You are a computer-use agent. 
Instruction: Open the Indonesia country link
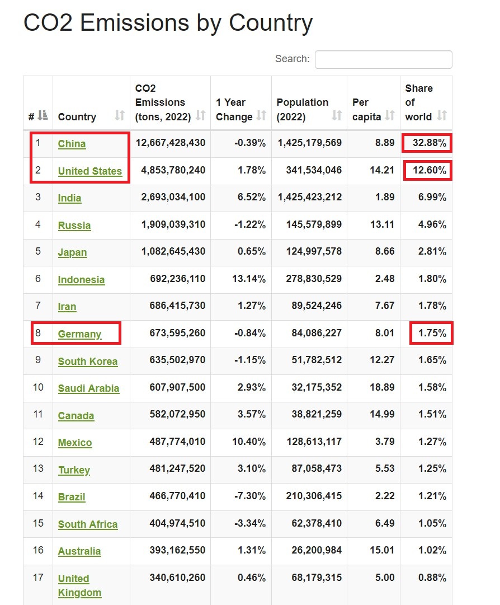[82, 280]
